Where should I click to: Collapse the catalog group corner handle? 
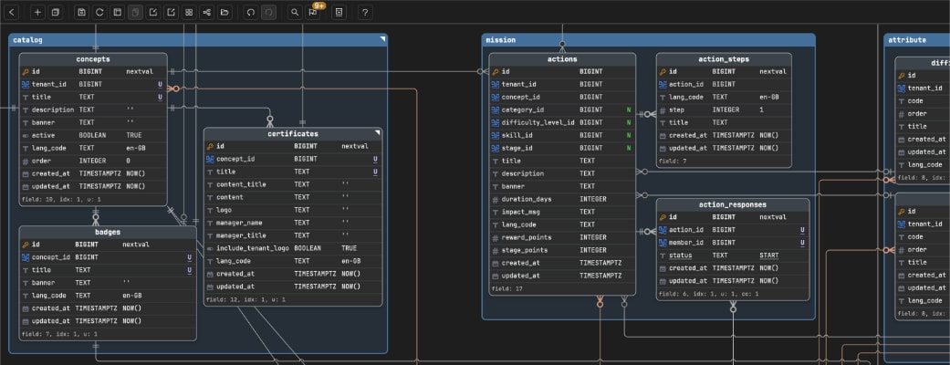(x=382, y=39)
